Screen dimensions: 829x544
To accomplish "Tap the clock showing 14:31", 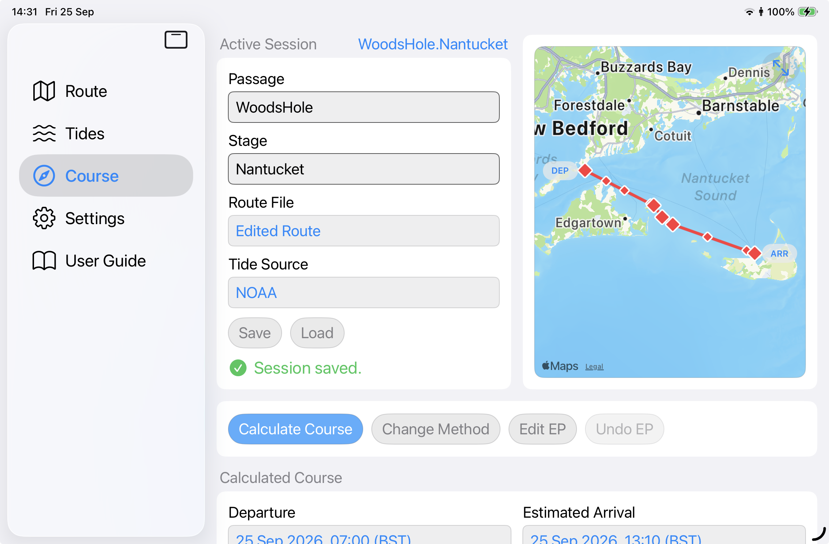I will tap(25, 12).
